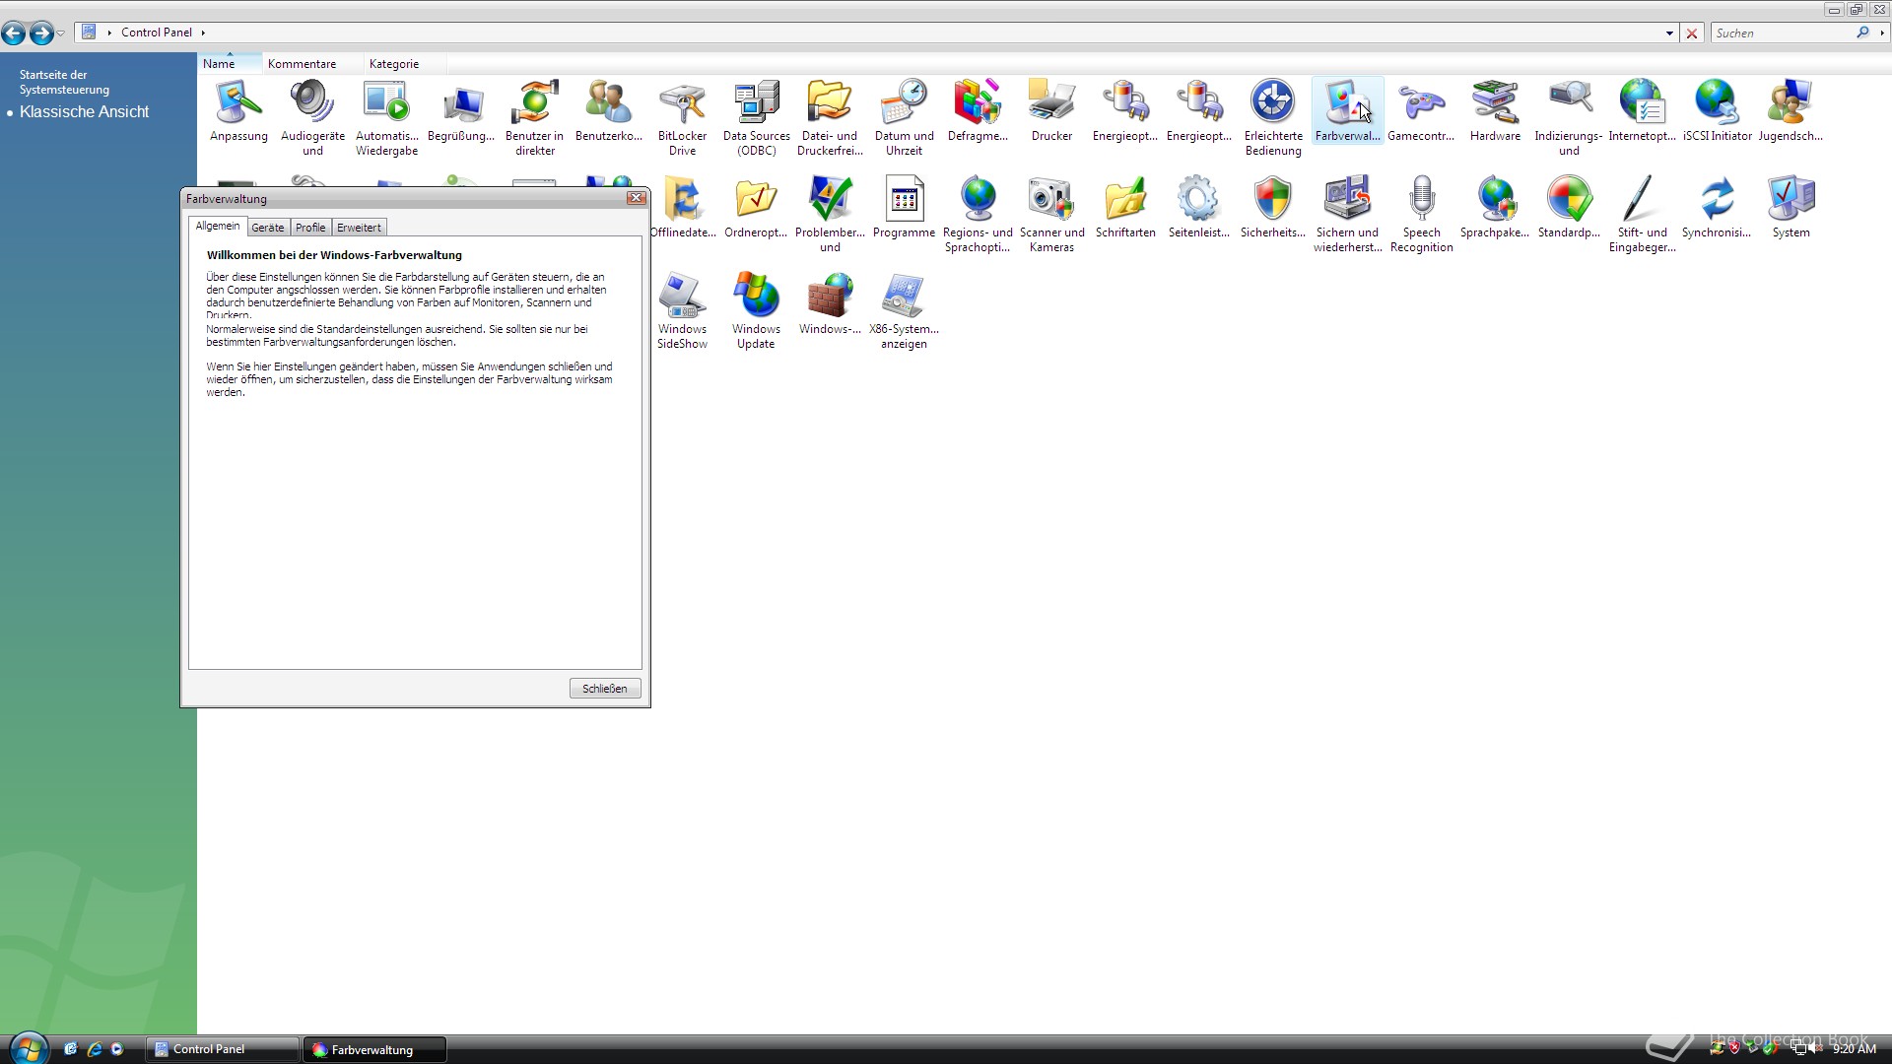Open Speech Recognition microphone icon
Screen dimensions: 1892x1064
click(x=1421, y=214)
